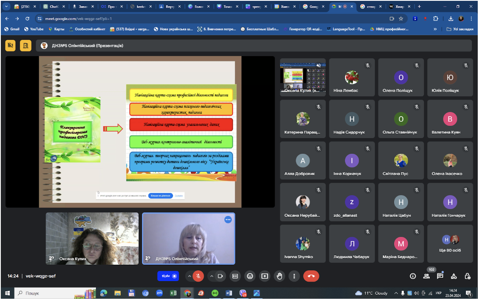Open more options three-dot menu

click(x=294, y=276)
